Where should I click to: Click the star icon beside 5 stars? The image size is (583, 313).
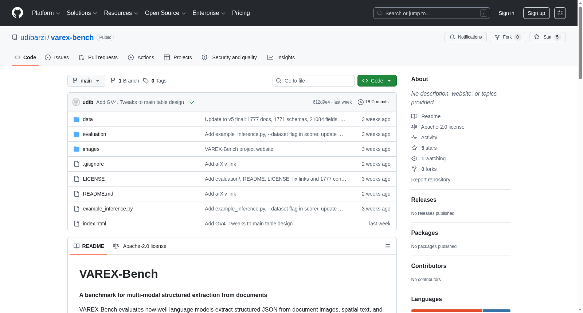point(414,148)
